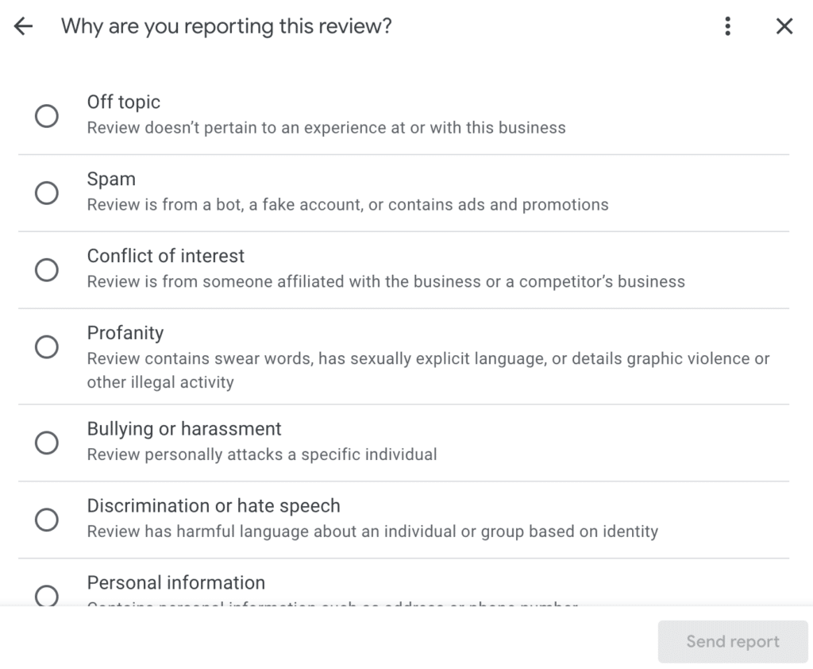Click the 'Spam' option title
Viewport: 813px width, 669px height.
click(111, 179)
